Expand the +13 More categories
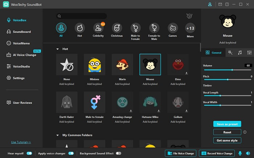This screenshot has height=158, width=254. [190, 28]
